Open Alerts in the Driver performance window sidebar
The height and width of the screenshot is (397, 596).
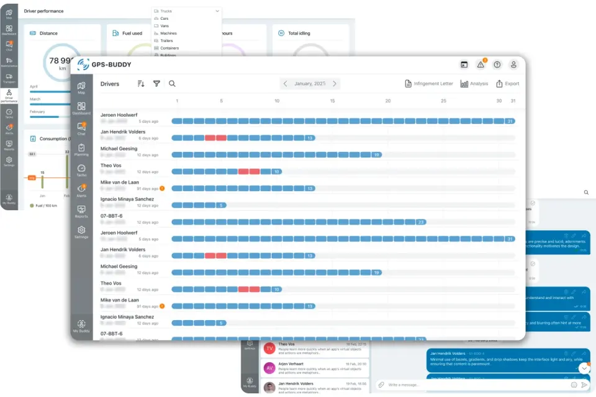[x=9, y=129]
